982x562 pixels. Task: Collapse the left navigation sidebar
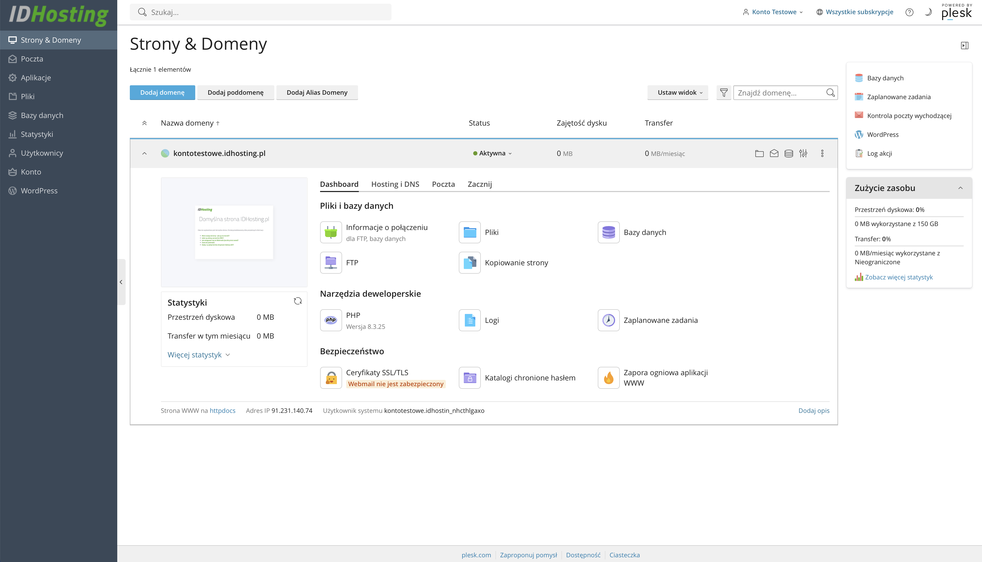coord(121,282)
